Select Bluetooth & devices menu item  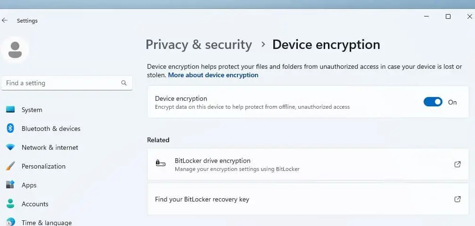(51, 129)
